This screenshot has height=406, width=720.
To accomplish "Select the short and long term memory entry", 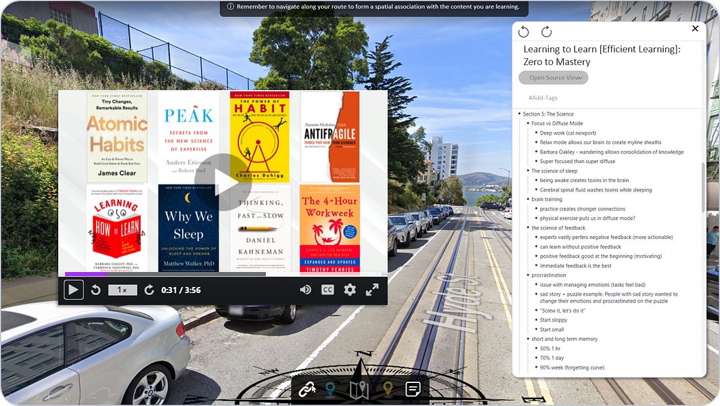I will pos(564,338).
